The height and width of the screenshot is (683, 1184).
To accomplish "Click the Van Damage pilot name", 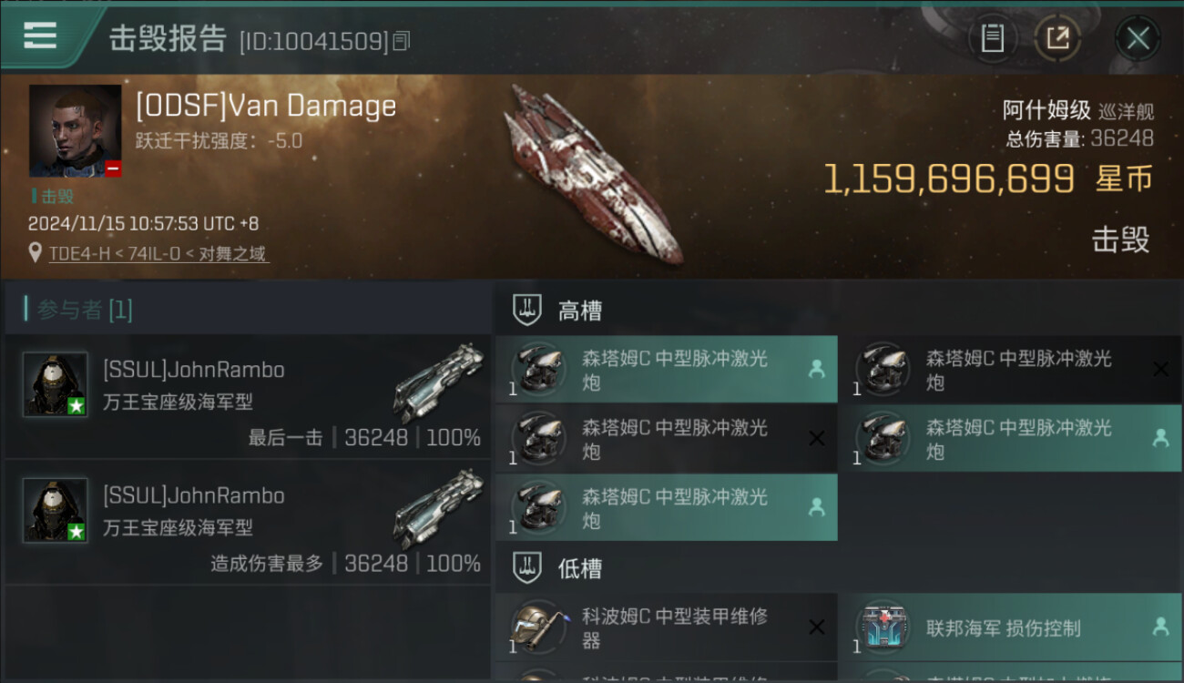I will click(x=266, y=107).
